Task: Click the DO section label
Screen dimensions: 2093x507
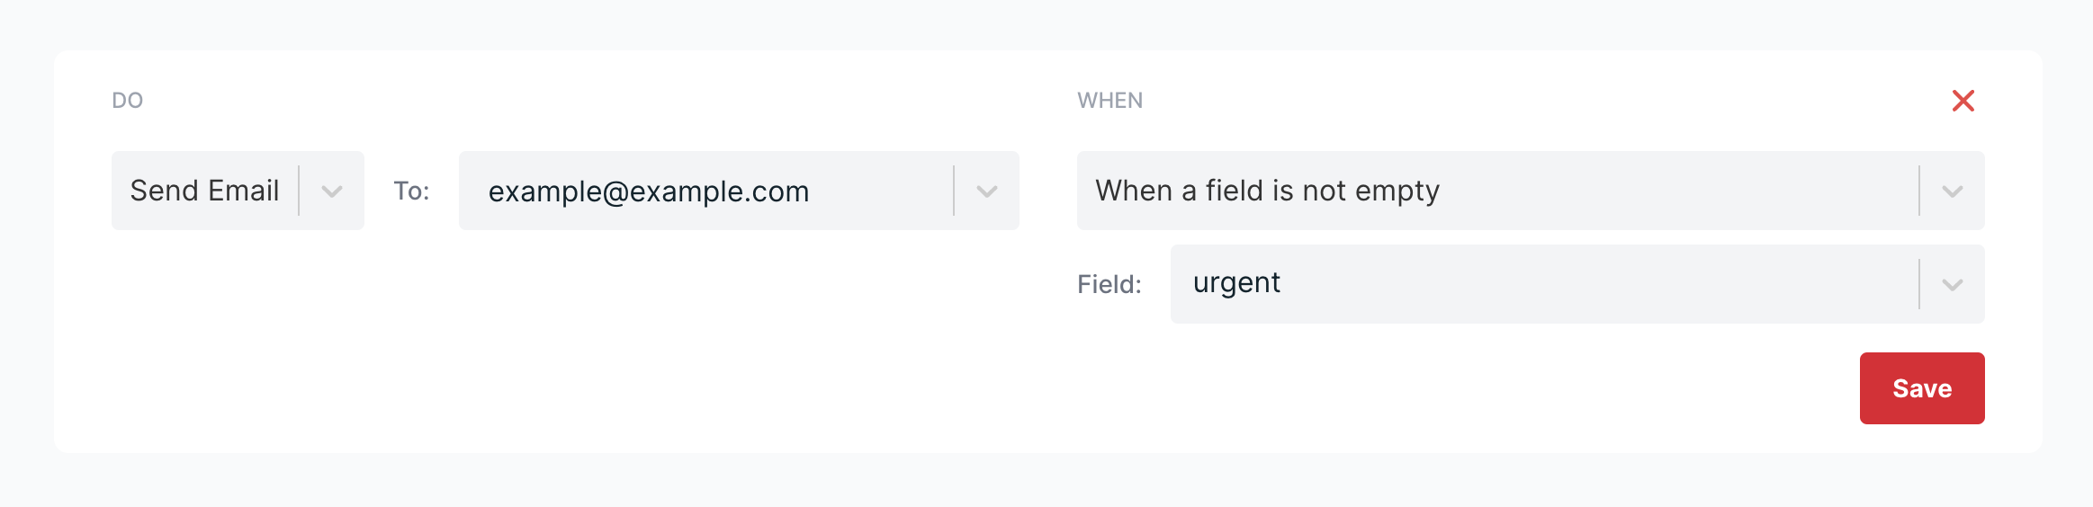Action: coord(128,101)
